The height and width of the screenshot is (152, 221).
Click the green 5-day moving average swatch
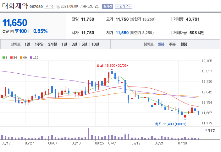coord(4,57)
